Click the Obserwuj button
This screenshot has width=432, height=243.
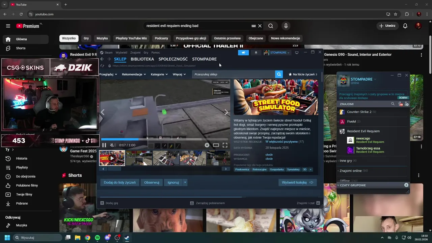[x=152, y=182]
